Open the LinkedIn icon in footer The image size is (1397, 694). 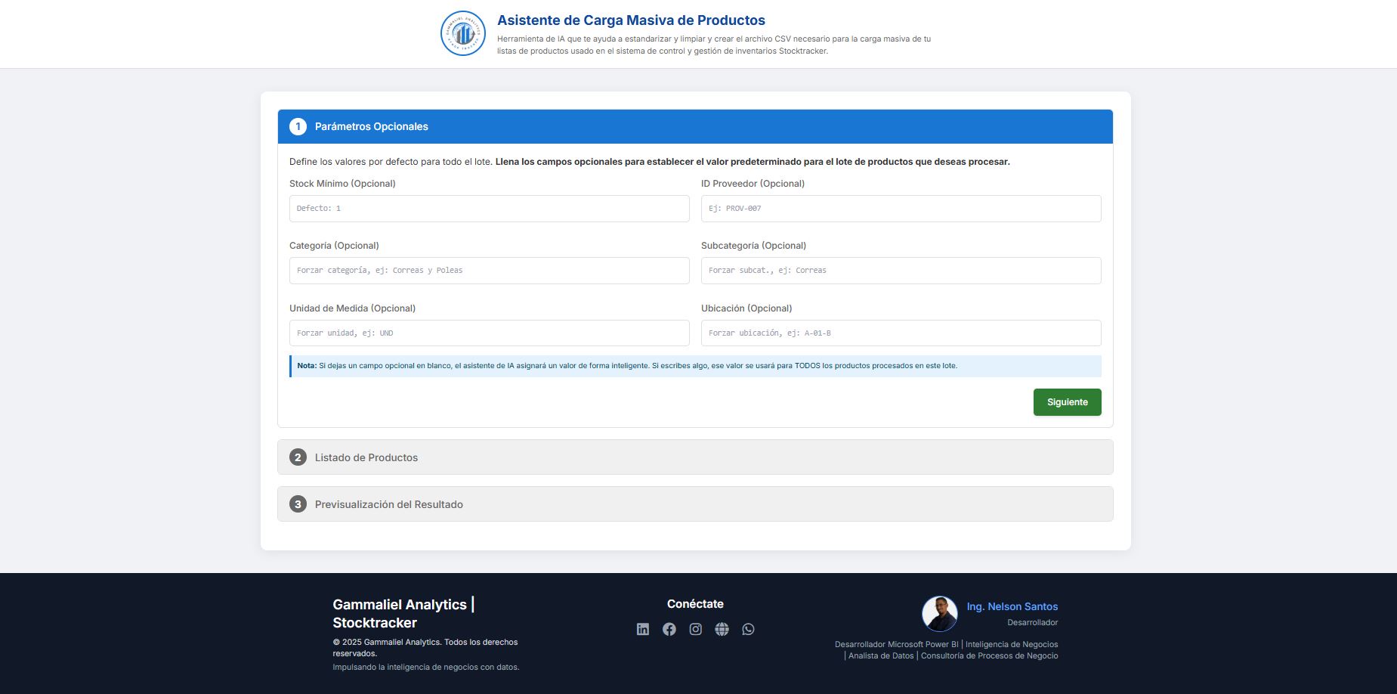[x=643, y=629]
